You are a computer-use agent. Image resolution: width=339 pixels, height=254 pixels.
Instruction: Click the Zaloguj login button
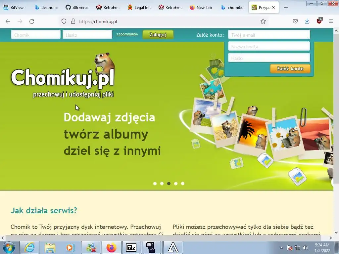click(x=158, y=34)
